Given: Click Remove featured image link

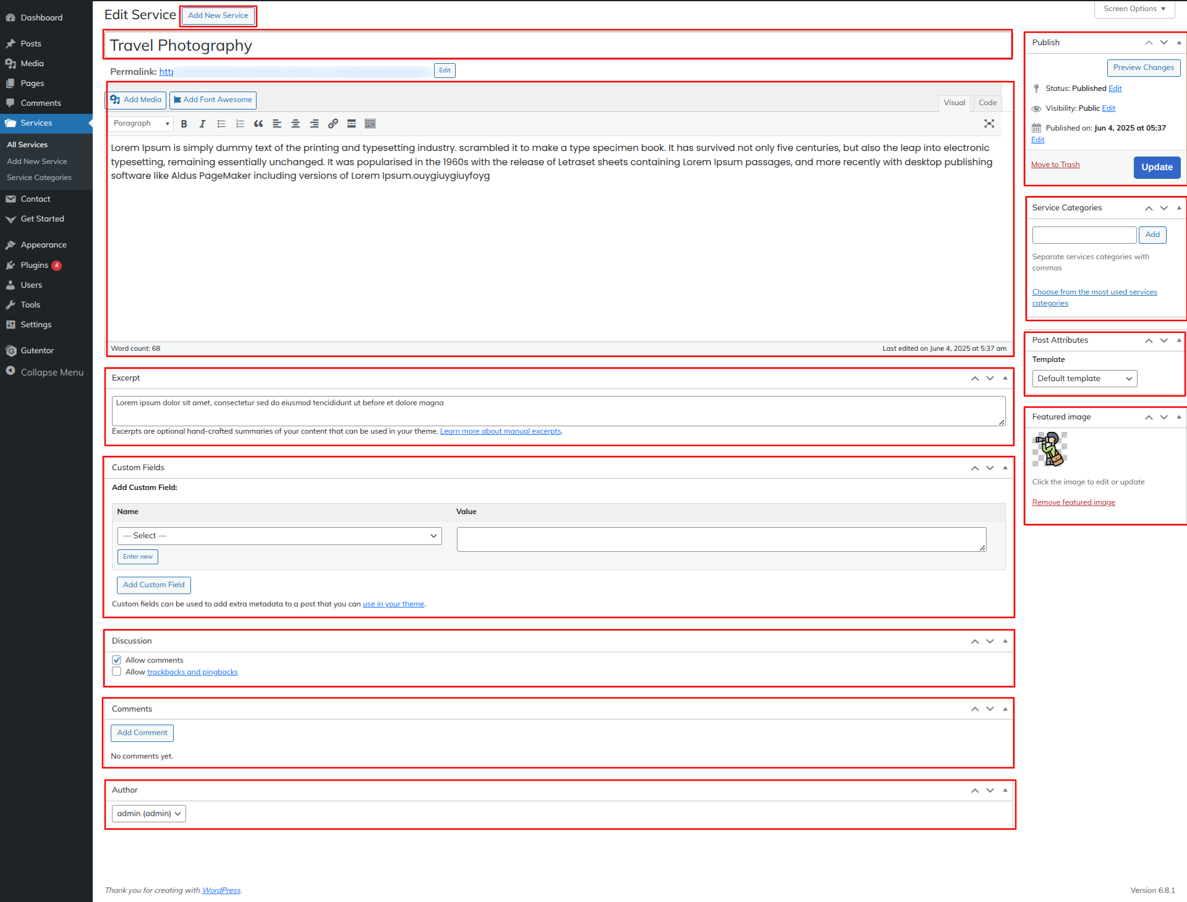Looking at the screenshot, I should pos(1073,502).
